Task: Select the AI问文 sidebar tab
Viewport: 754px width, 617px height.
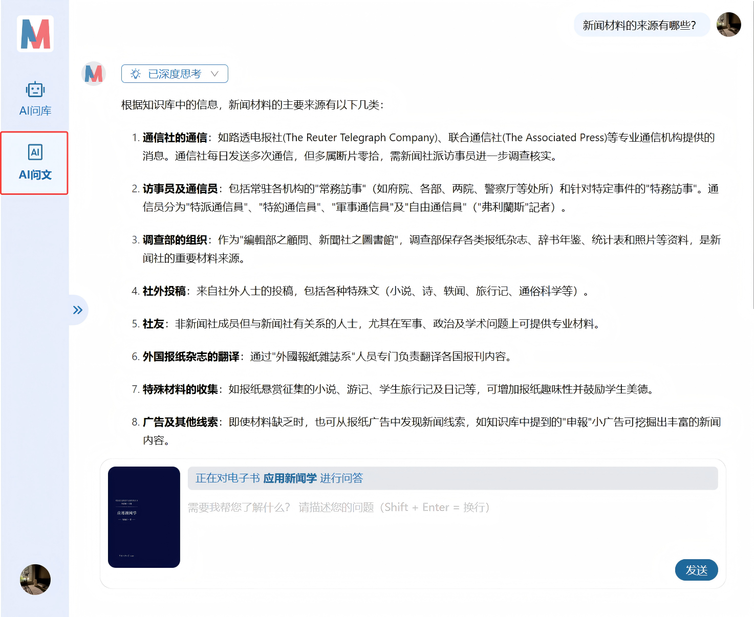Action: pos(35,163)
